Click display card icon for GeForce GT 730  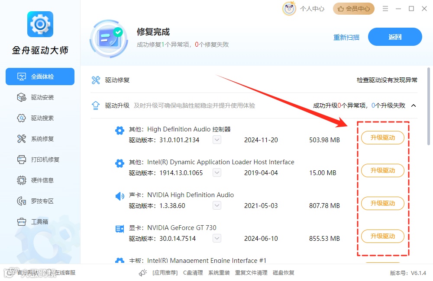[120, 229]
